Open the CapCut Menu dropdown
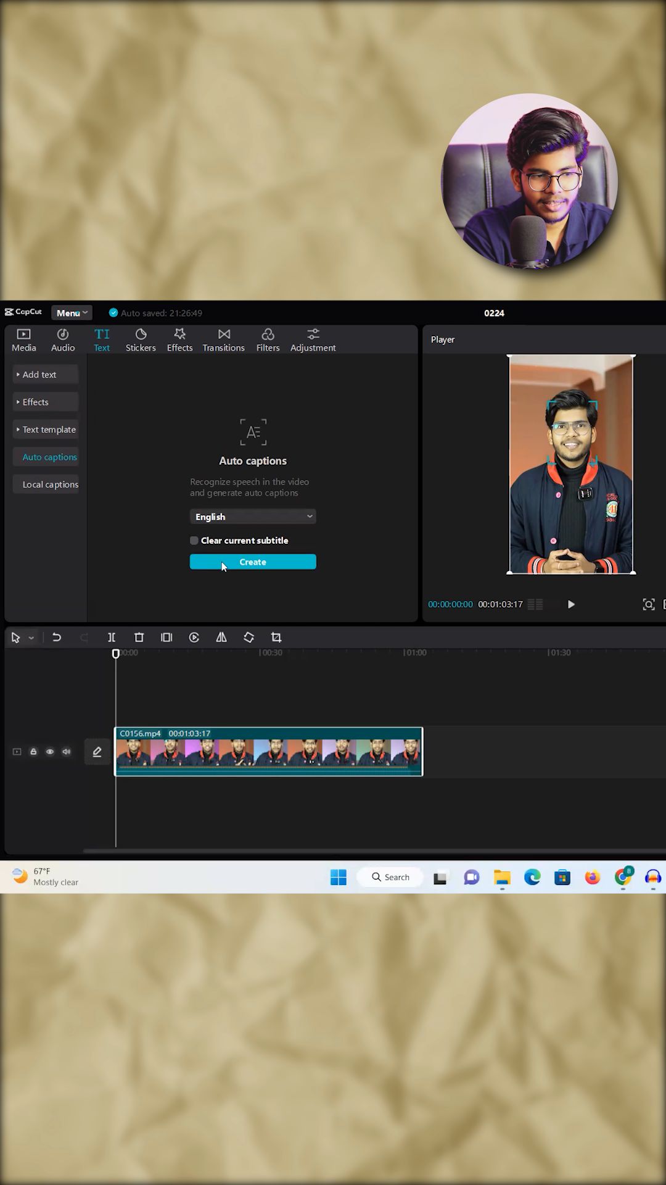 point(72,313)
